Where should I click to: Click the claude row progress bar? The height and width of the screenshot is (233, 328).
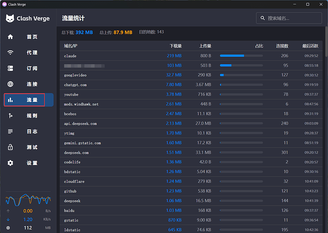[241, 56]
